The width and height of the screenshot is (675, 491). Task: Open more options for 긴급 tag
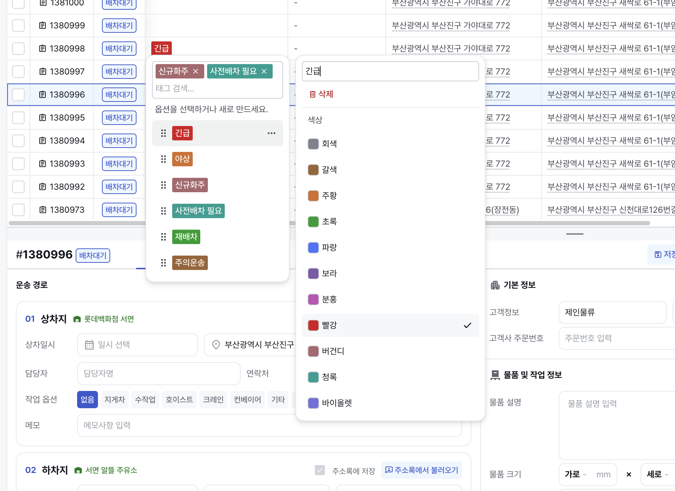272,133
